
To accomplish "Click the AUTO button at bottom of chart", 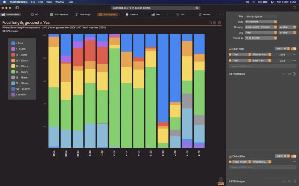I will coord(221,183).
